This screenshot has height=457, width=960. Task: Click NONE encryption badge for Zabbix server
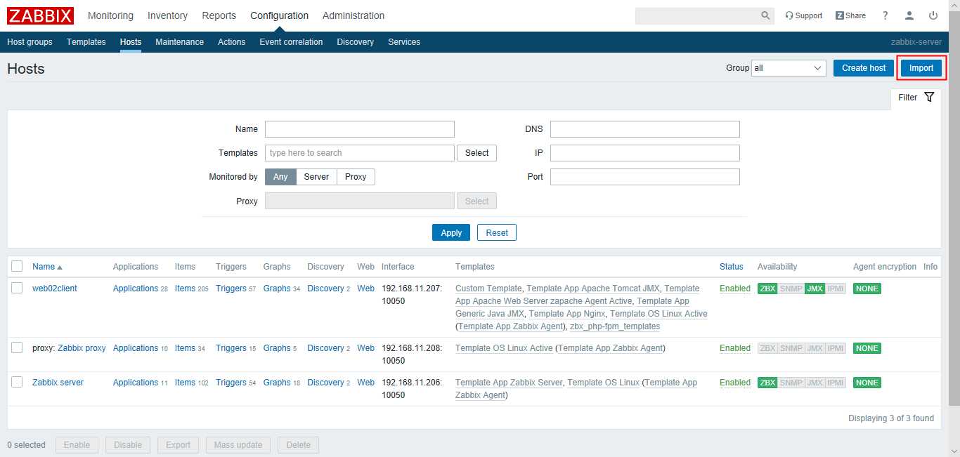point(867,383)
